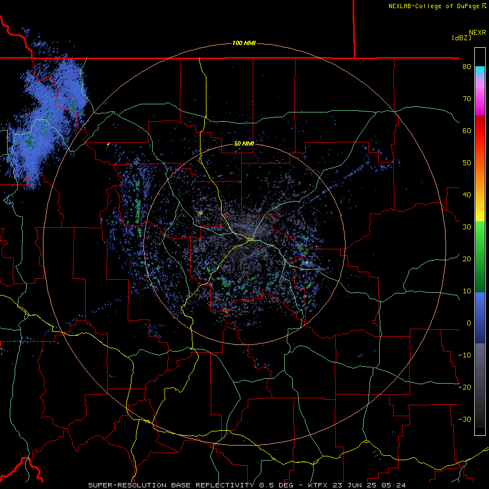
Task: Click the 50 NMI range ring label
Action: pos(244,143)
